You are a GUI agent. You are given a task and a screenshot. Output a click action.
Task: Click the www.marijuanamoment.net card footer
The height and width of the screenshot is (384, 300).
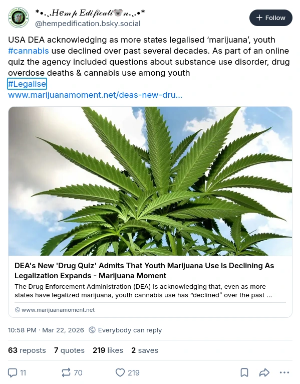55,310
